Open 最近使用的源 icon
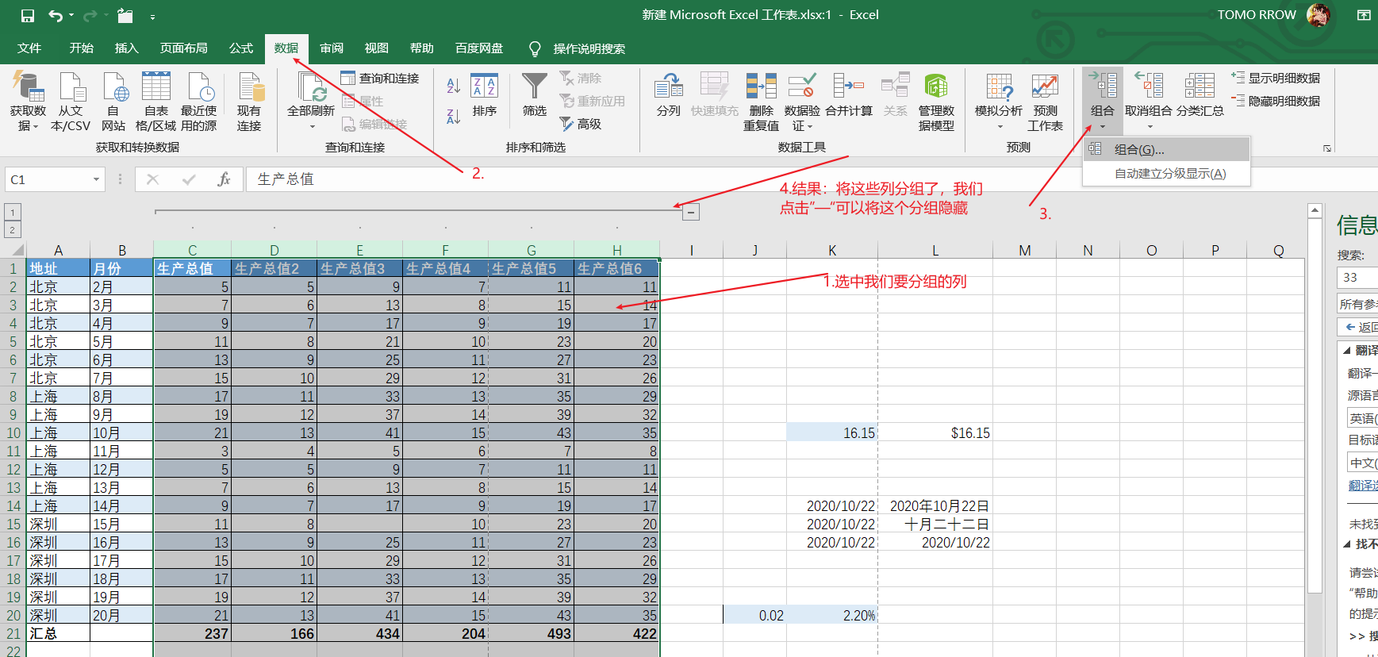The width and height of the screenshot is (1378, 657). coord(199,102)
